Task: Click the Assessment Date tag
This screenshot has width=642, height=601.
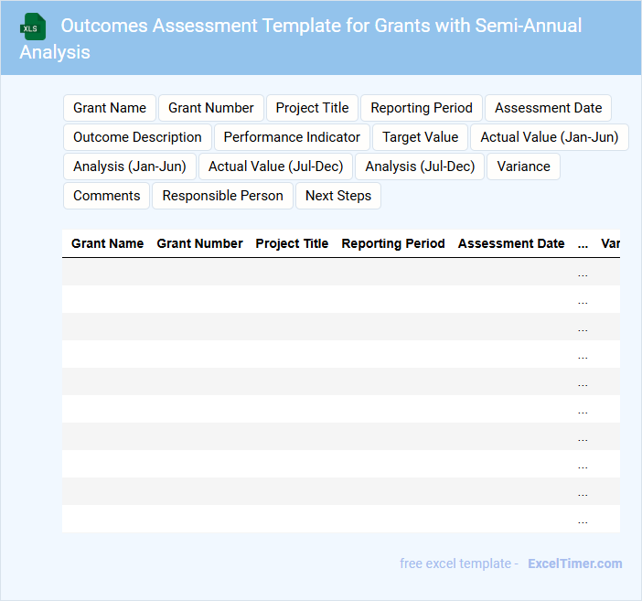Action: pos(548,108)
